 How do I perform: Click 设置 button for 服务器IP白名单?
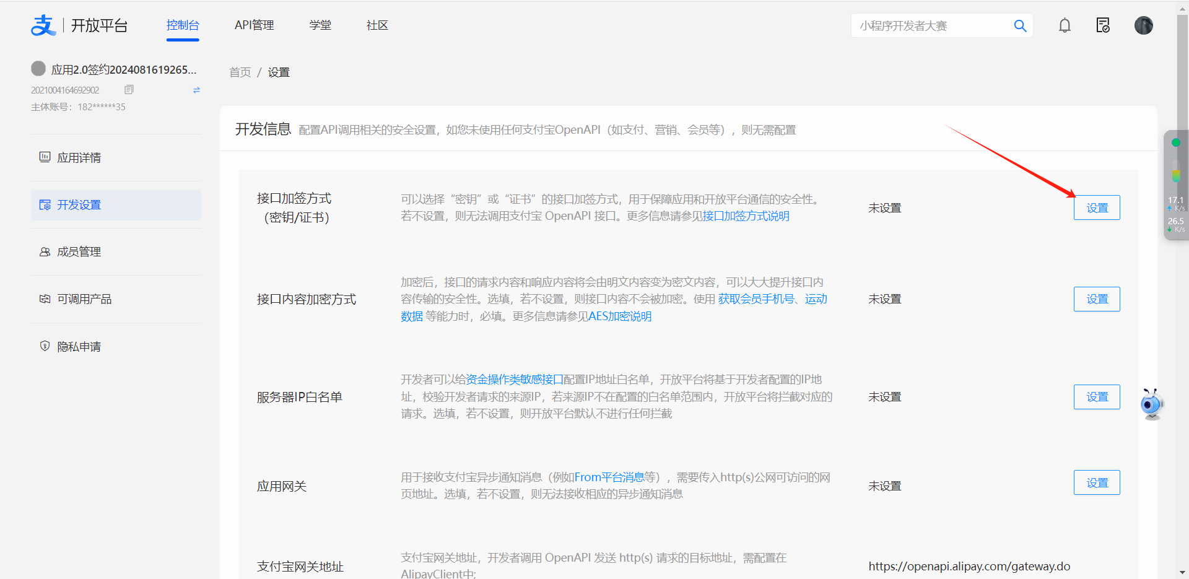[x=1096, y=397]
